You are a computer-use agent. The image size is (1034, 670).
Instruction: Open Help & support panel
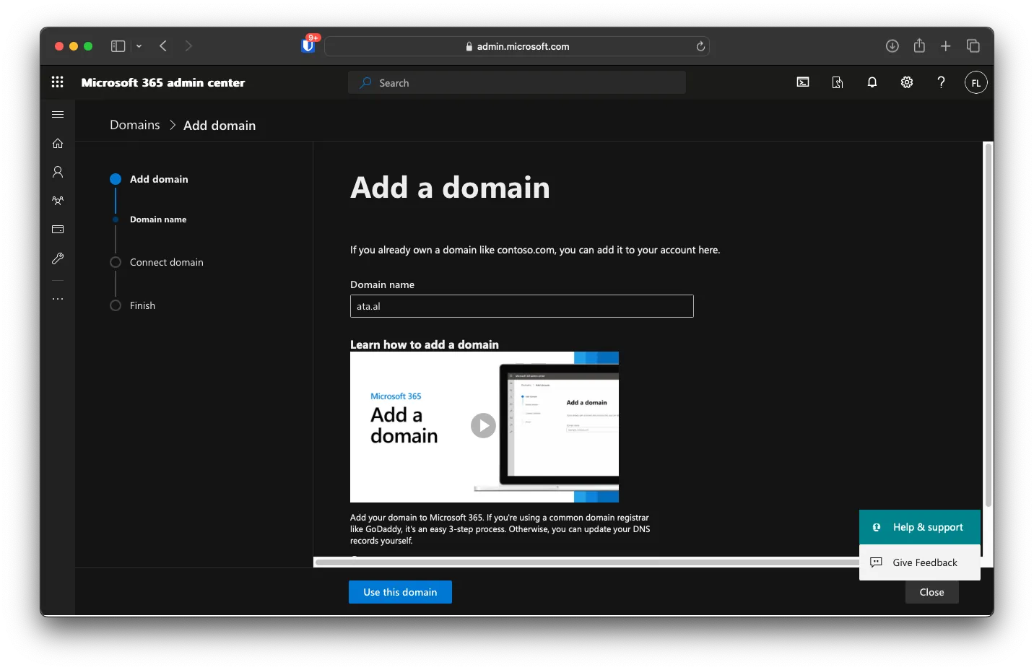pos(920,527)
